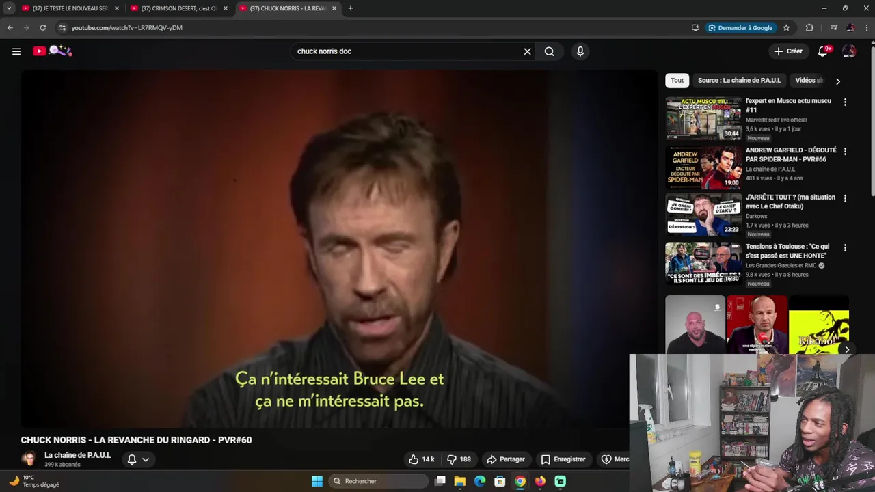The width and height of the screenshot is (875, 492).
Task: Click the 'Créer' button
Action: coord(788,51)
